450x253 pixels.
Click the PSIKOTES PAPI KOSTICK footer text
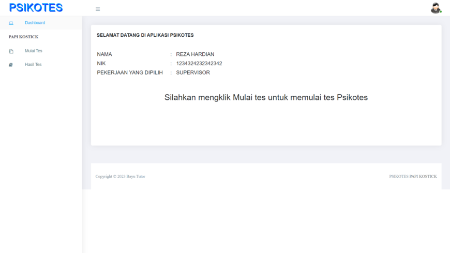413,176
